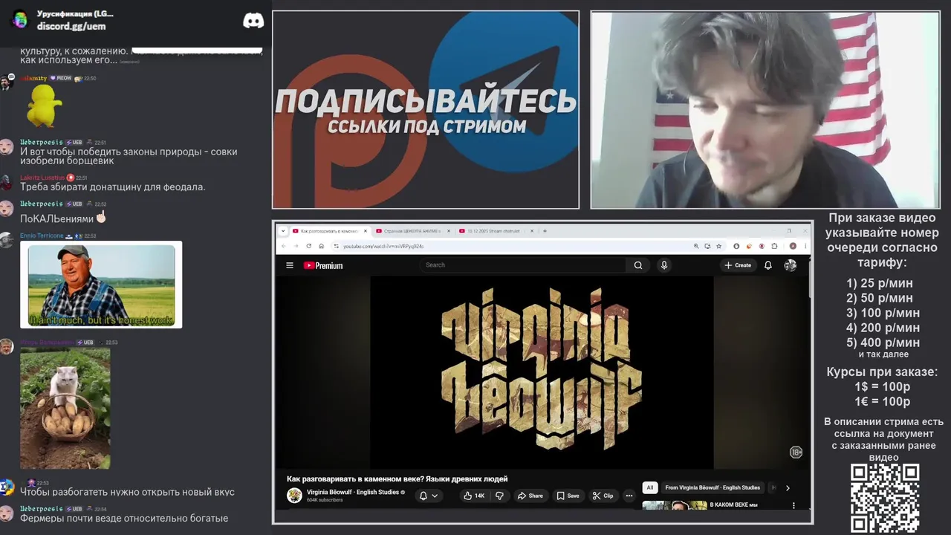951x535 pixels.
Task: Click the Discord logo in the overlay header
Action: [253, 21]
